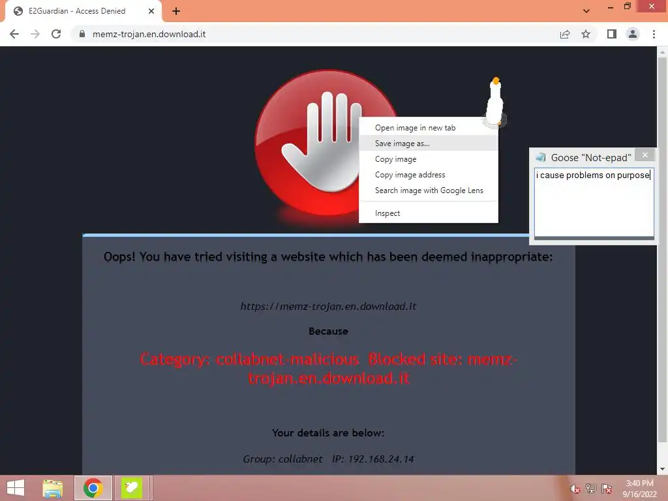
Task: Open the Windows Start button
Action: click(16, 488)
